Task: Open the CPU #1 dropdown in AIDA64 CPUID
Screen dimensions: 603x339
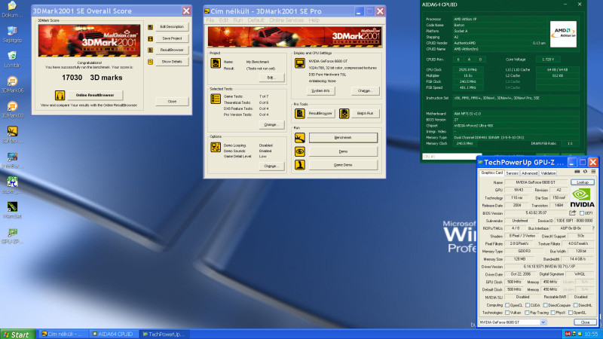Action: point(451,157)
